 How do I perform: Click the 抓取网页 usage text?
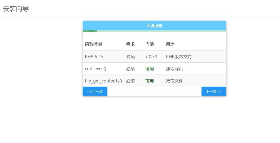pyautogui.click(x=174, y=69)
